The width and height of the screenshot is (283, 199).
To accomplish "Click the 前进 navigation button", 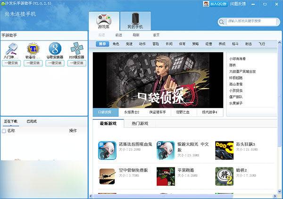I will [x=118, y=35].
